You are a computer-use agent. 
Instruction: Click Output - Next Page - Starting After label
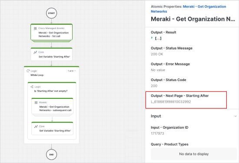[180, 96]
